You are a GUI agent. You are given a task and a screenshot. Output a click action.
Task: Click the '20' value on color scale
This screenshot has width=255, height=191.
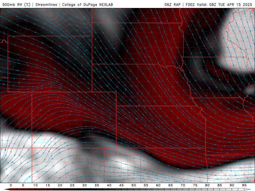click(60, 185)
